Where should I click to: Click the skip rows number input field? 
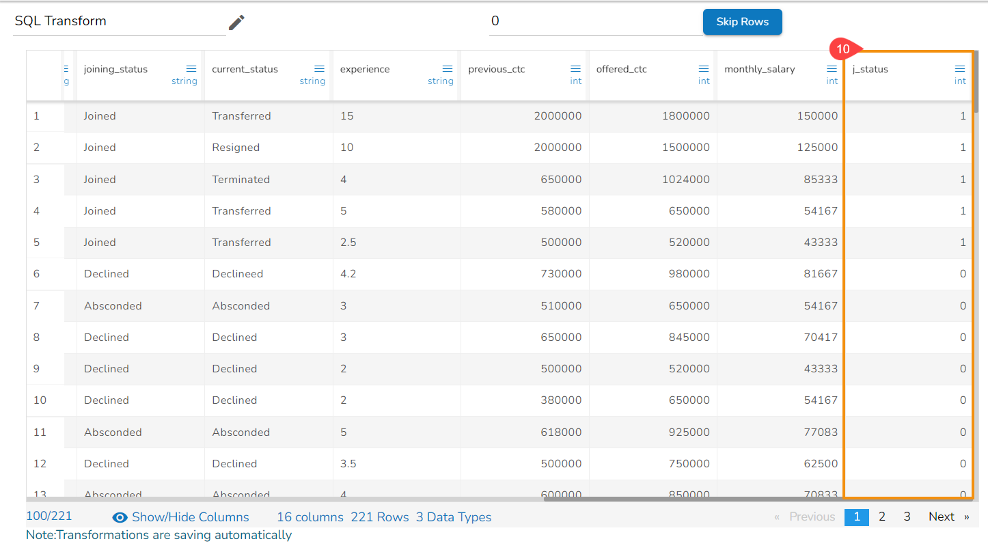tap(594, 21)
